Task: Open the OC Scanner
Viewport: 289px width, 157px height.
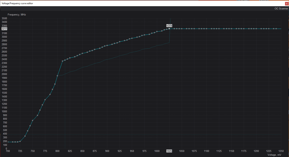Action: point(281,9)
